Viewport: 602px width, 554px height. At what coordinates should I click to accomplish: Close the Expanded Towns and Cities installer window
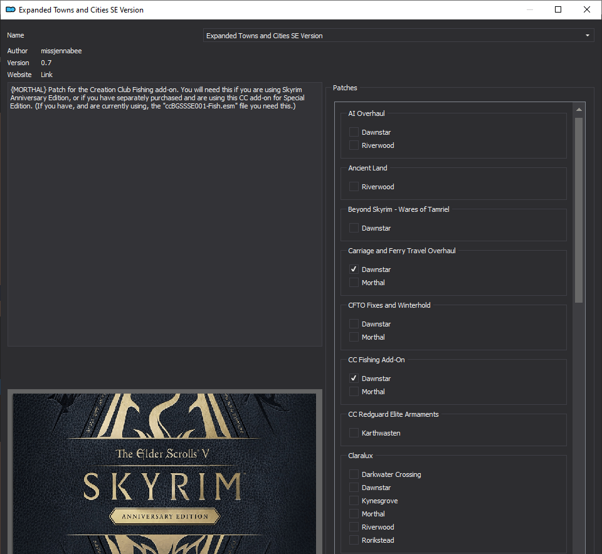(x=587, y=9)
